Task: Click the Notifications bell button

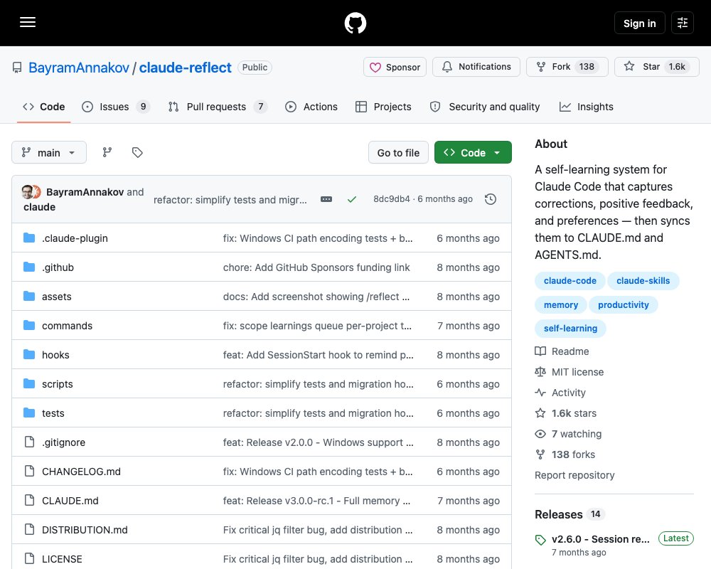Action: (476, 67)
